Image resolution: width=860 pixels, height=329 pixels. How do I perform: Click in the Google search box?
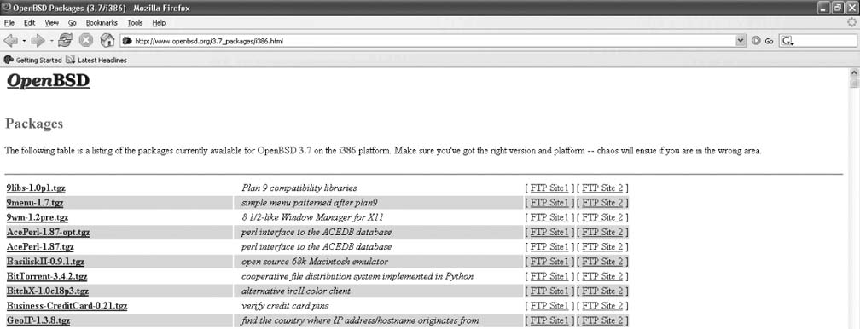[817, 41]
